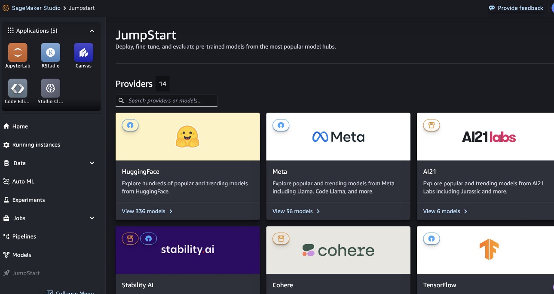Click the SageMaker Studio logo icon
The height and width of the screenshot is (294, 554).
point(6,8)
